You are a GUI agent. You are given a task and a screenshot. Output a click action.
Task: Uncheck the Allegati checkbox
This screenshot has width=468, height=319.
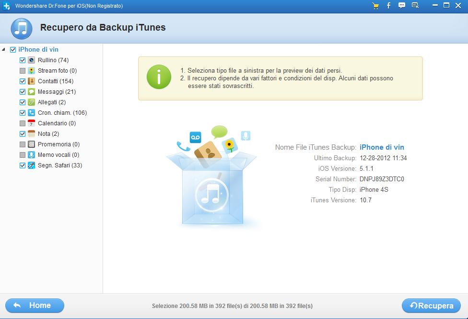tap(23, 102)
